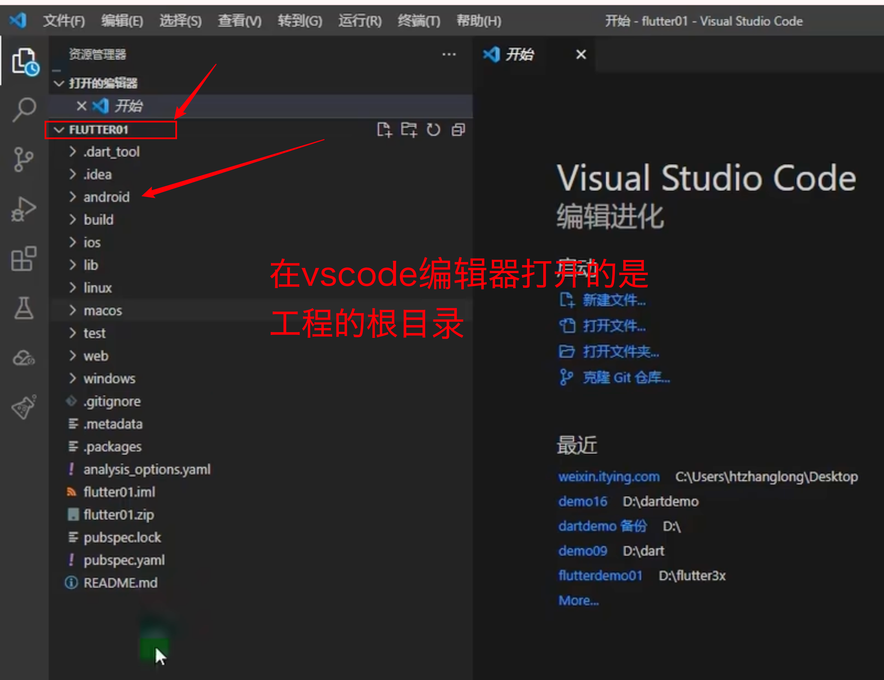Viewport: 884px width, 680px height.
Task: Click the New File icon in FLUTTER01 header
Action: click(384, 130)
